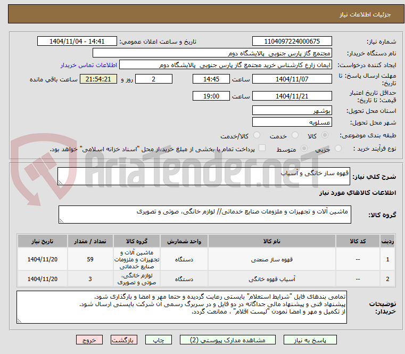
Task: Click the آسیاب قهوه خانگی cell
Action: [272, 279]
